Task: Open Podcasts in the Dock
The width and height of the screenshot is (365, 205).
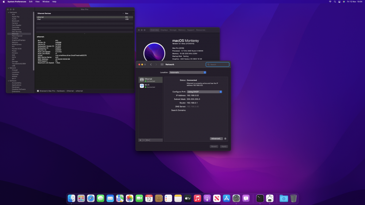Action: tap(207, 198)
